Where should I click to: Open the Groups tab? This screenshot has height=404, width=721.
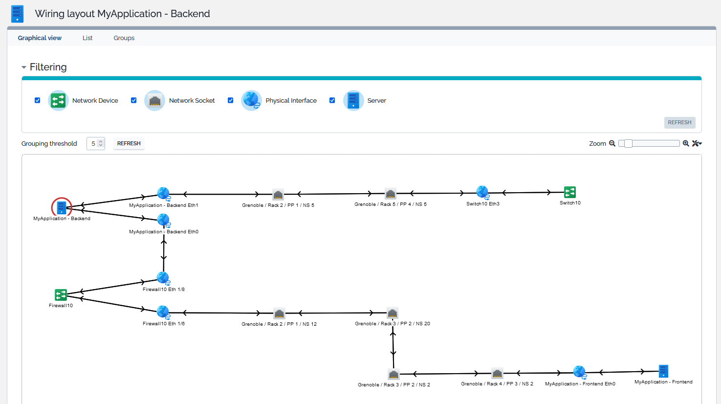pyautogui.click(x=124, y=38)
